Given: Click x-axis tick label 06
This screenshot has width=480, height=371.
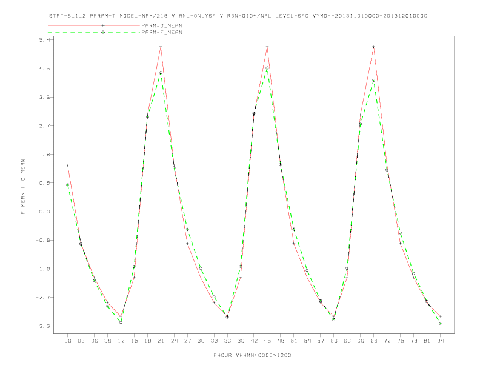Looking at the screenshot, I should pyautogui.click(x=95, y=341).
